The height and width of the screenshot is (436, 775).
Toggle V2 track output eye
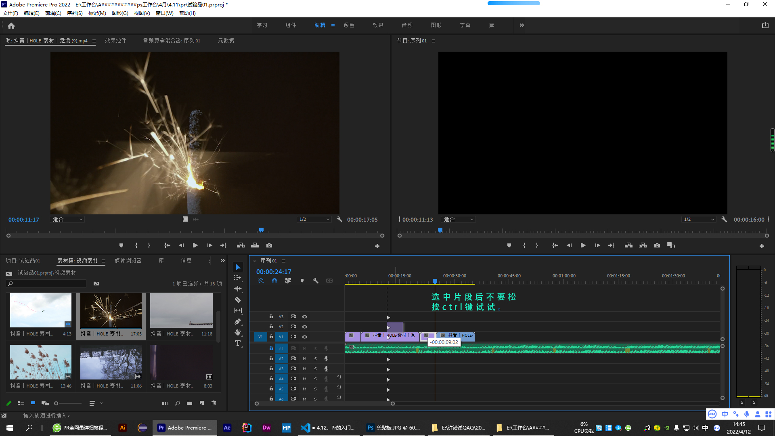[x=305, y=327]
